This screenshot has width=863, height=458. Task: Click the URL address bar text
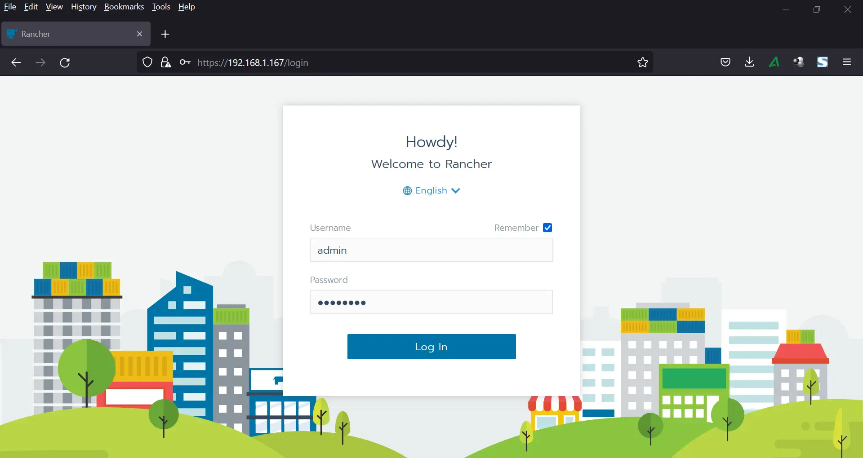tap(253, 62)
